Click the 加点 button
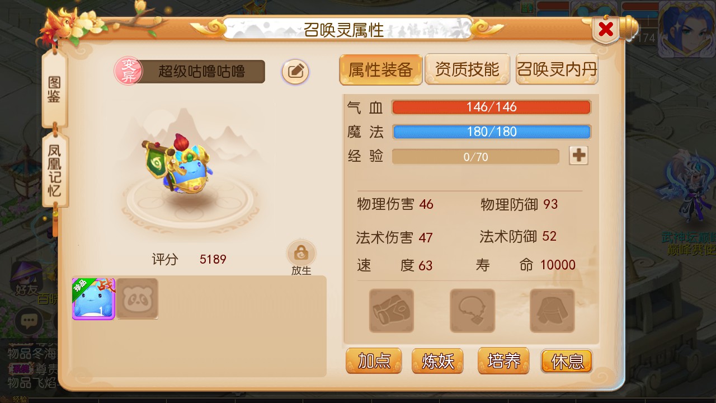Image resolution: width=716 pixels, height=403 pixels. (x=374, y=361)
